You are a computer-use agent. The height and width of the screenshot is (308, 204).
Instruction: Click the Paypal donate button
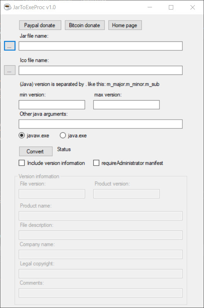click(40, 25)
